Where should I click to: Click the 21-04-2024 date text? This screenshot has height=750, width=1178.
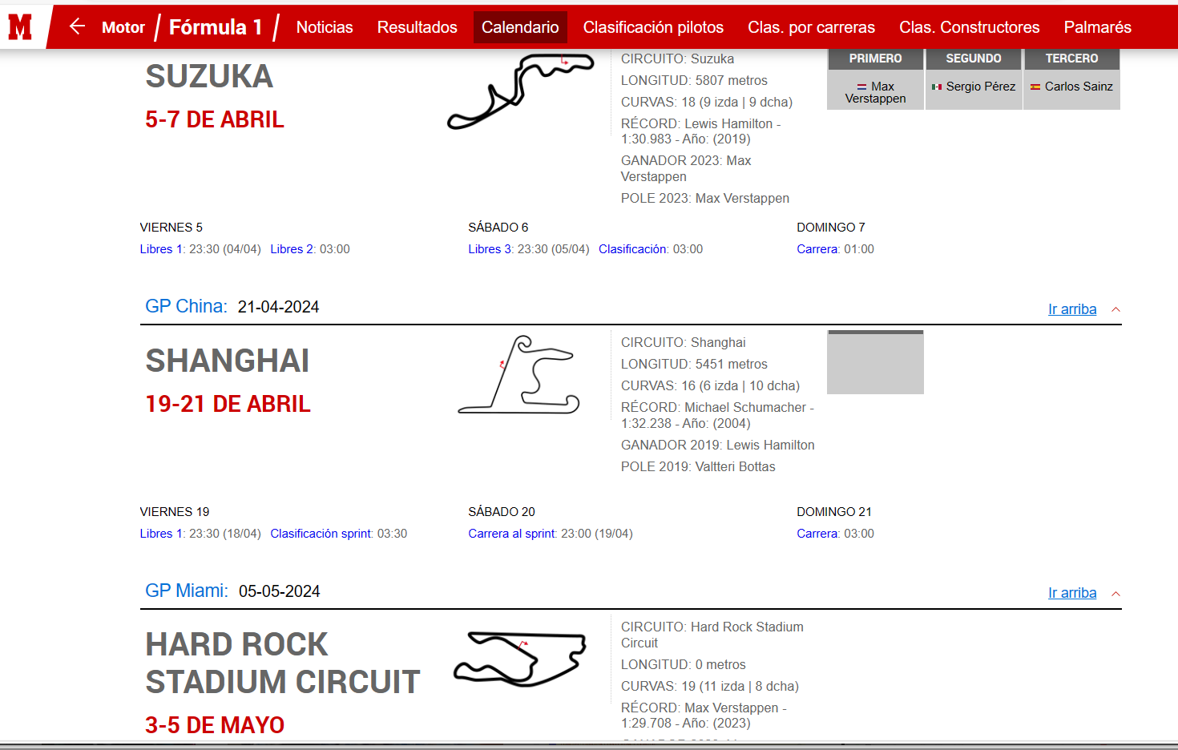pos(278,307)
